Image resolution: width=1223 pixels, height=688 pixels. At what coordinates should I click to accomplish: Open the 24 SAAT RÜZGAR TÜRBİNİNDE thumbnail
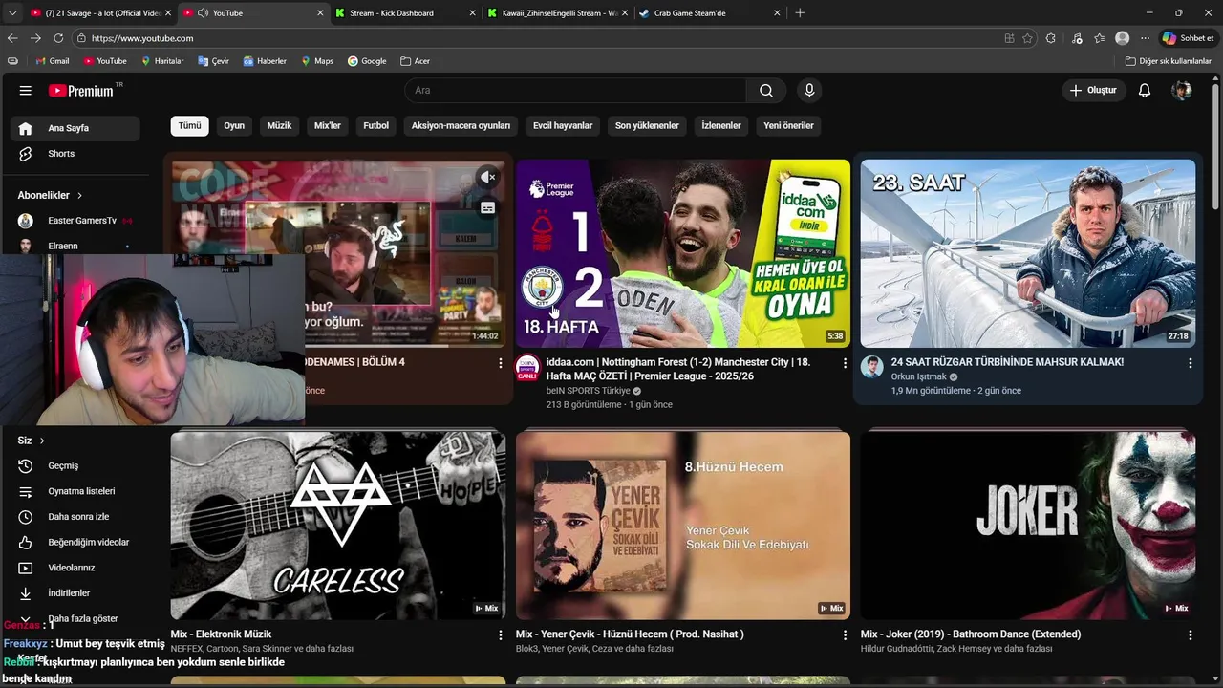click(1028, 253)
